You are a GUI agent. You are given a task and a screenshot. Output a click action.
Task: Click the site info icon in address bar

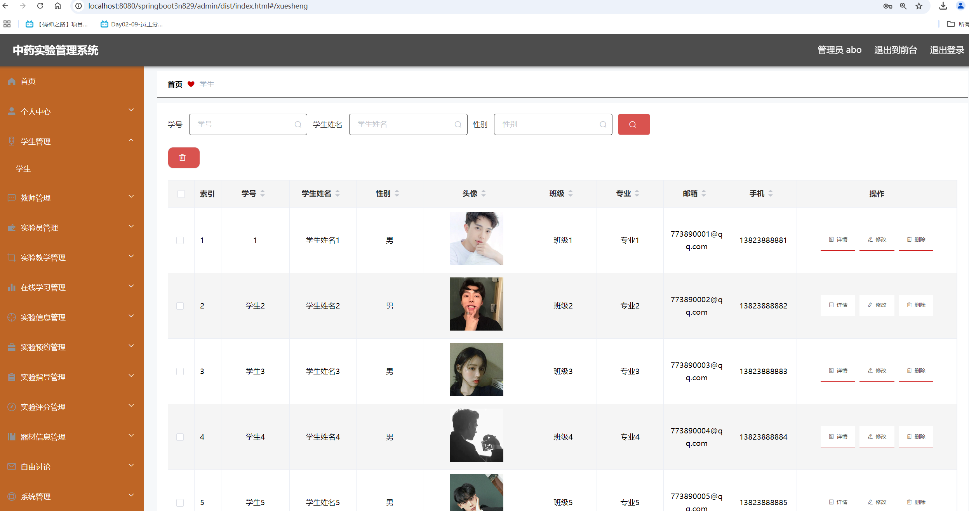coord(78,6)
